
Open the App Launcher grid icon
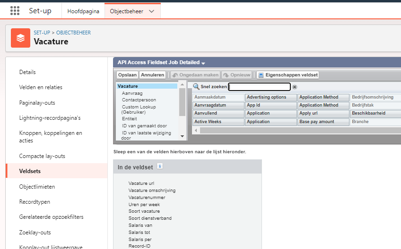(x=15, y=11)
